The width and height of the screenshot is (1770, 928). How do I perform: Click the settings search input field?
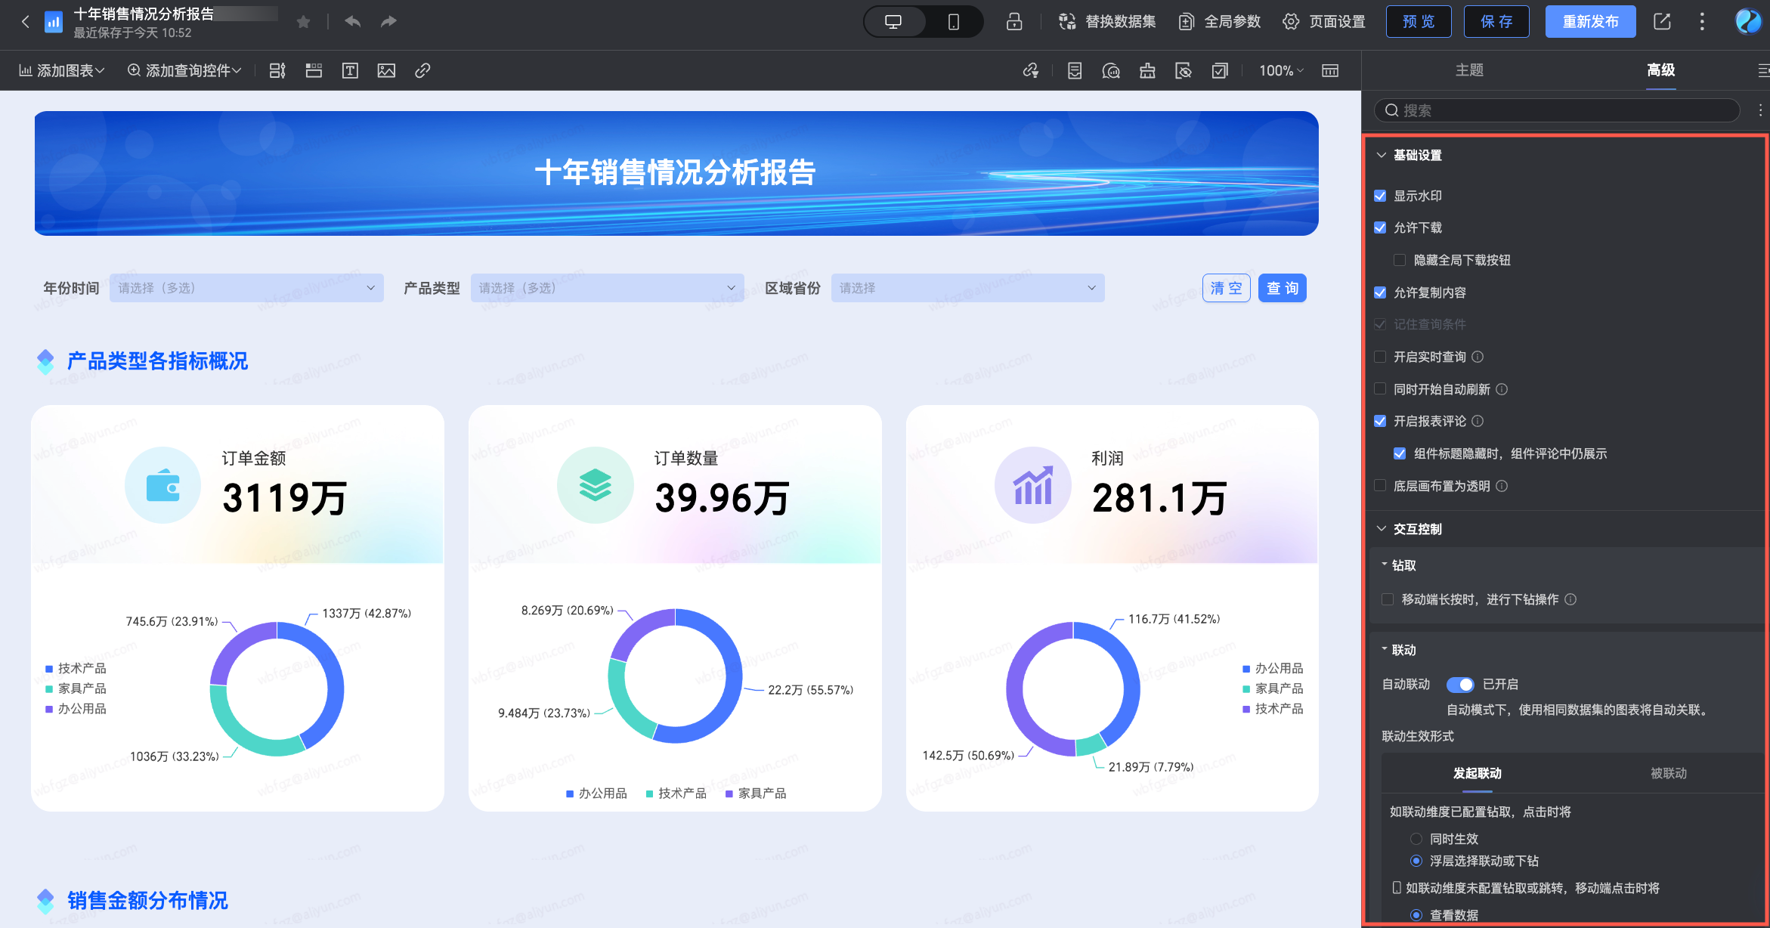pos(1557,110)
